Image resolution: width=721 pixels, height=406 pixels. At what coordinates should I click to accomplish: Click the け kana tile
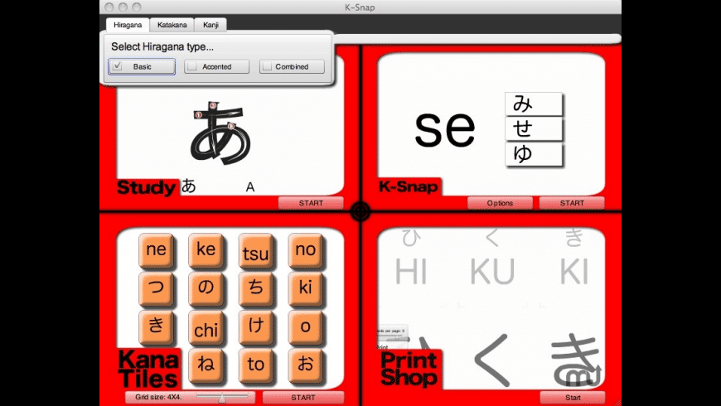click(x=255, y=327)
